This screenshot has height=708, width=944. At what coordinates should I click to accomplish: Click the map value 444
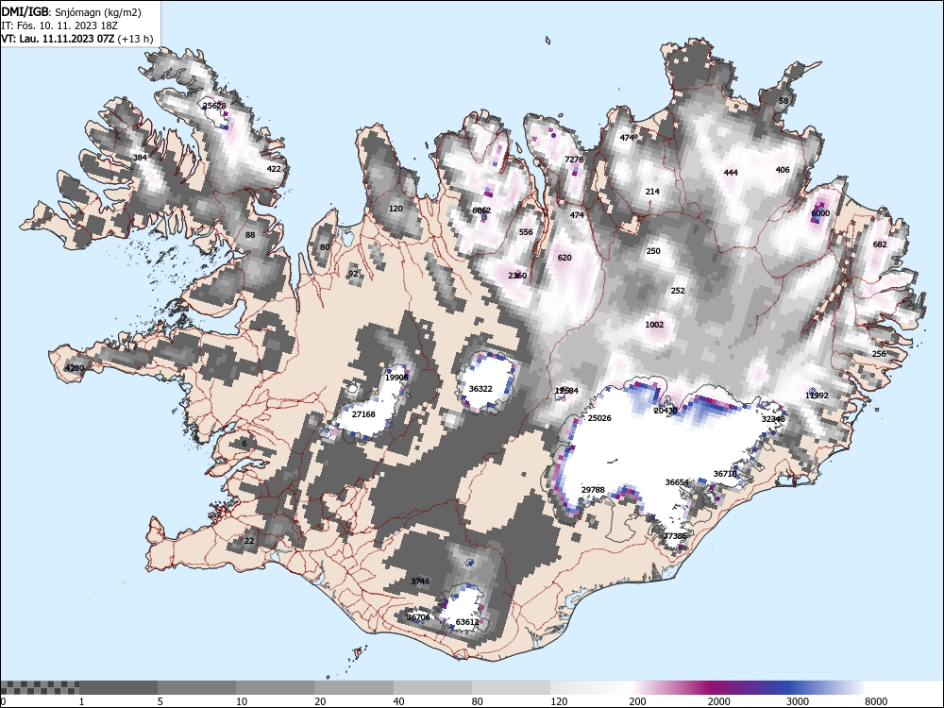(x=731, y=173)
